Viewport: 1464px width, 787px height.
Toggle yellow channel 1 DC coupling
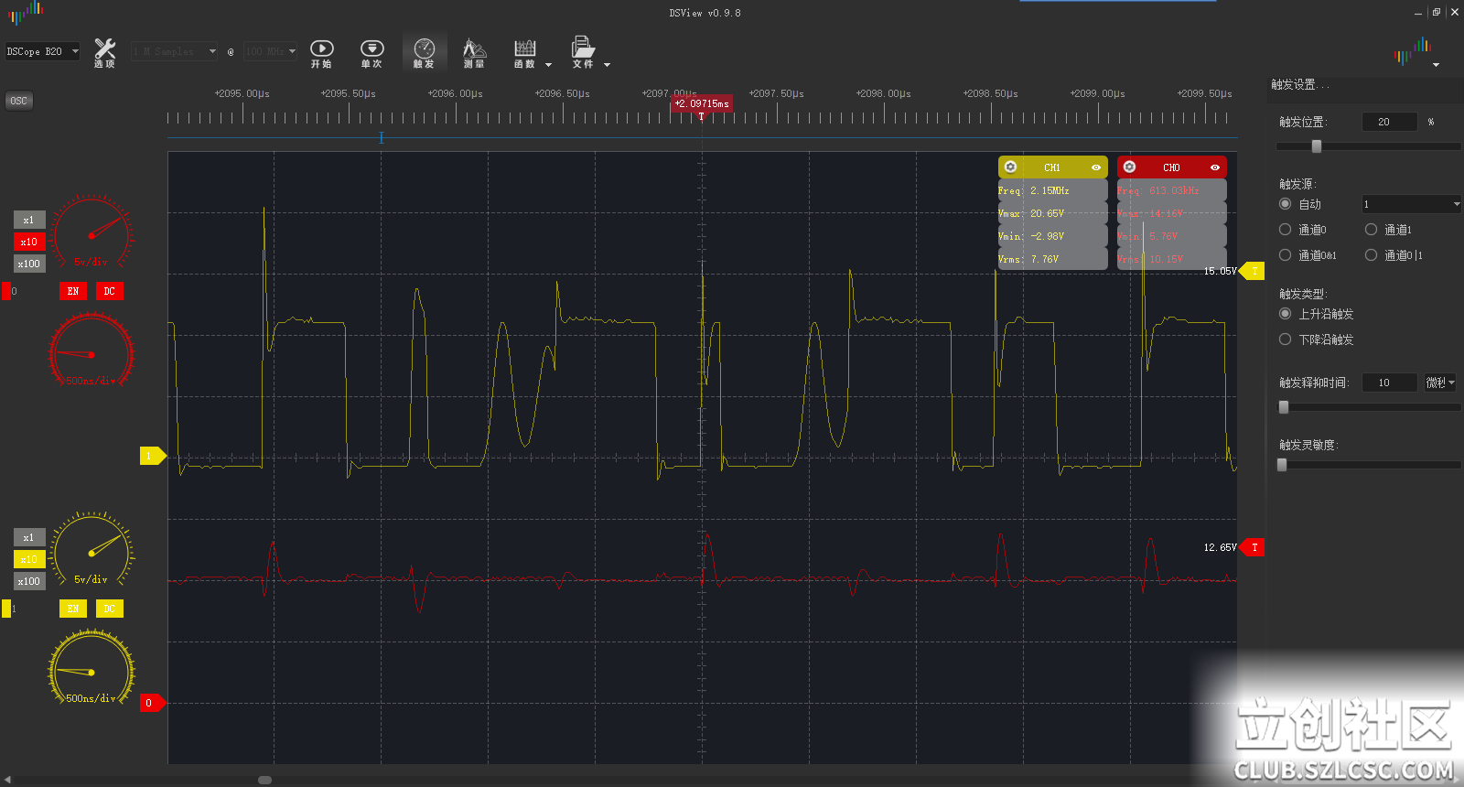[110, 609]
